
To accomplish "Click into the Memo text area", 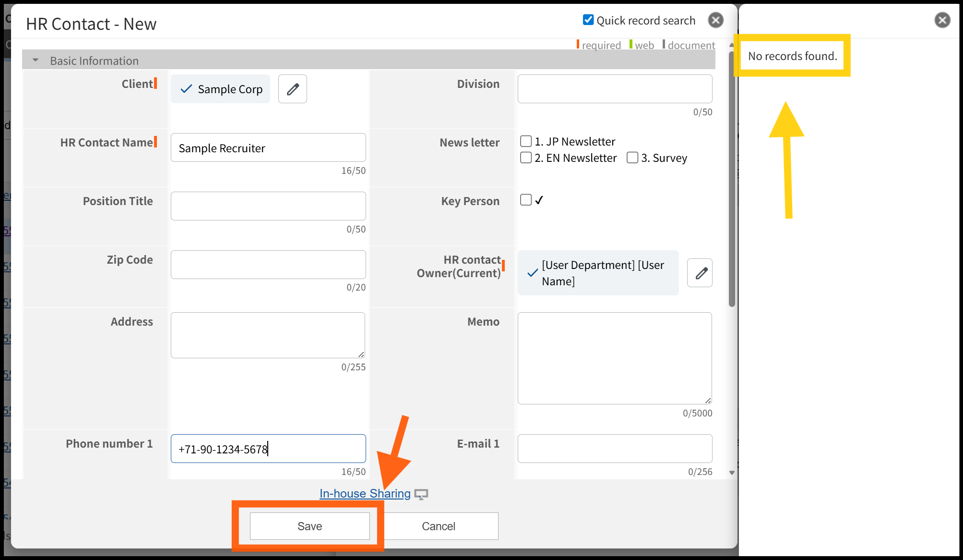I will click(x=615, y=358).
